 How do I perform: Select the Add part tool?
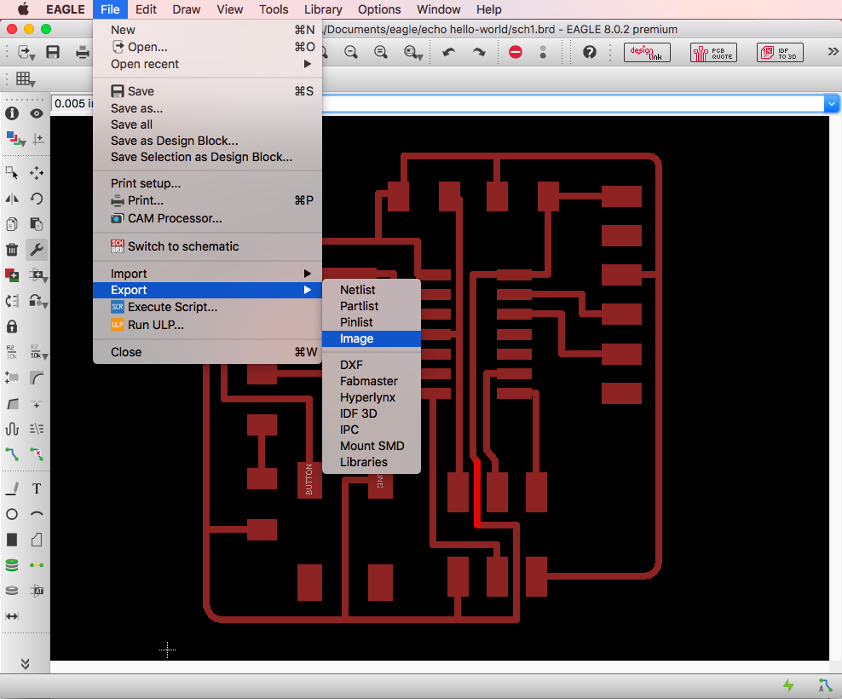click(x=12, y=275)
